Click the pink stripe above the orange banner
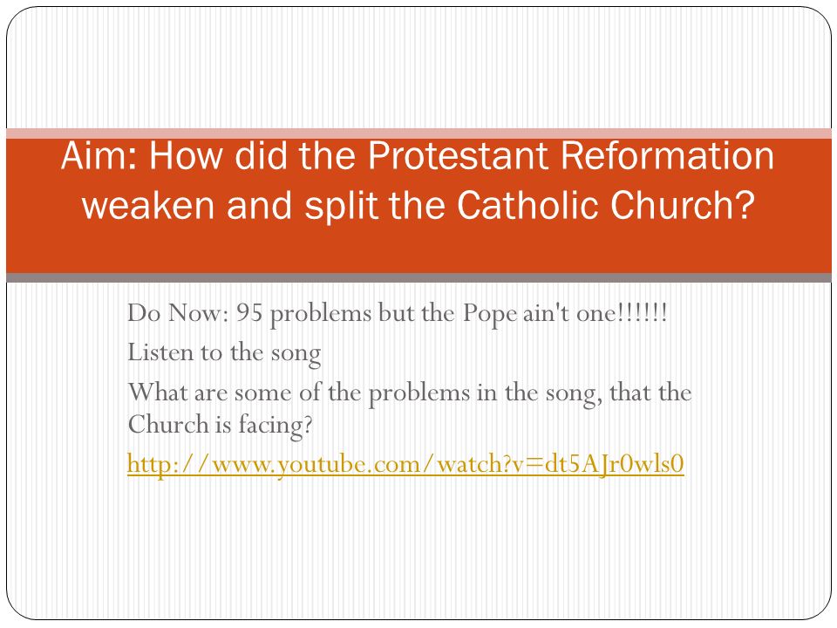Image resolution: width=837 pixels, height=628 pixels. (x=418, y=133)
